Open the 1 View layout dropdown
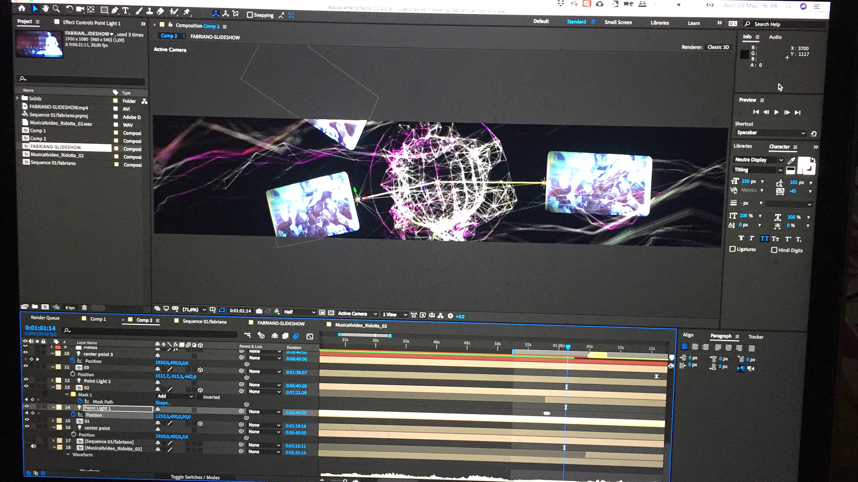This screenshot has width=858, height=482. click(395, 314)
